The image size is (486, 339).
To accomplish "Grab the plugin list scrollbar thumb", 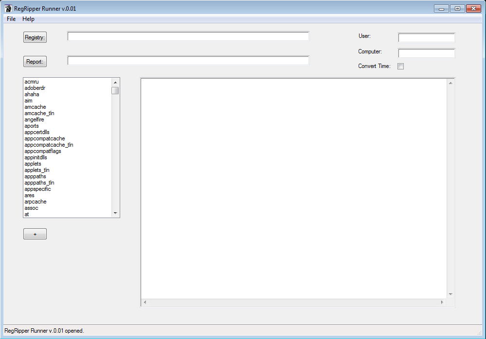I will [115, 90].
